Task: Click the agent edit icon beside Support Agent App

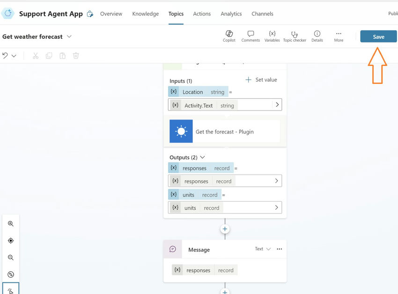Action: pyautogui.click(x=90, y=14)
